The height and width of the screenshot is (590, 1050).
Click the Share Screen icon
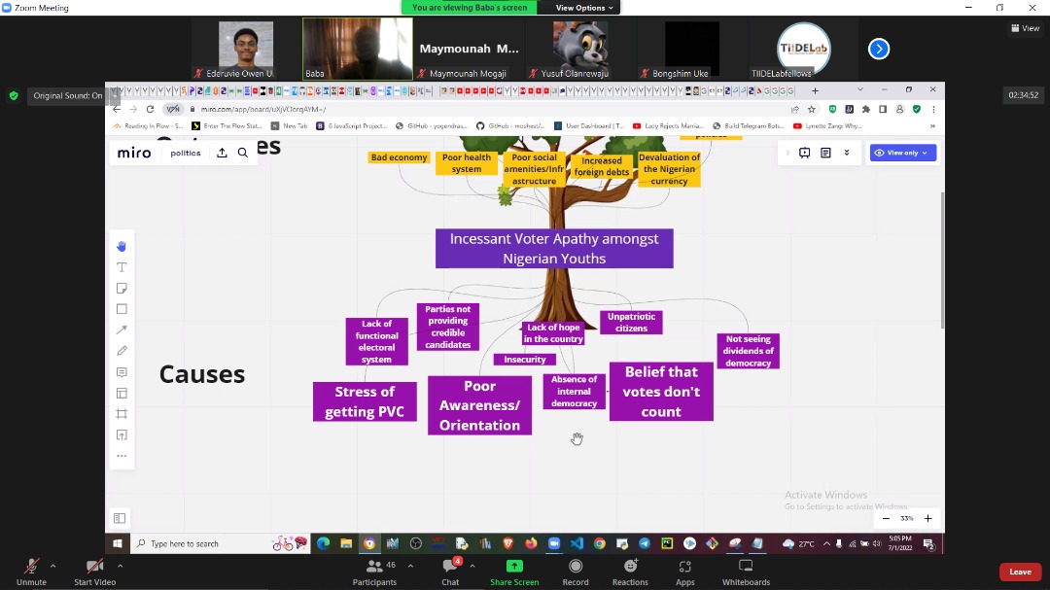(x=514, y=567)
